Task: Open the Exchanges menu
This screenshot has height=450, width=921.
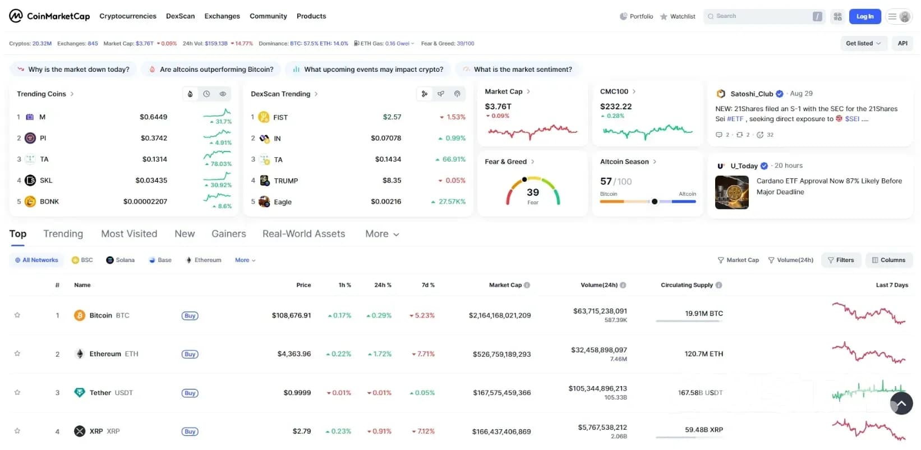Action: point(222,16)
